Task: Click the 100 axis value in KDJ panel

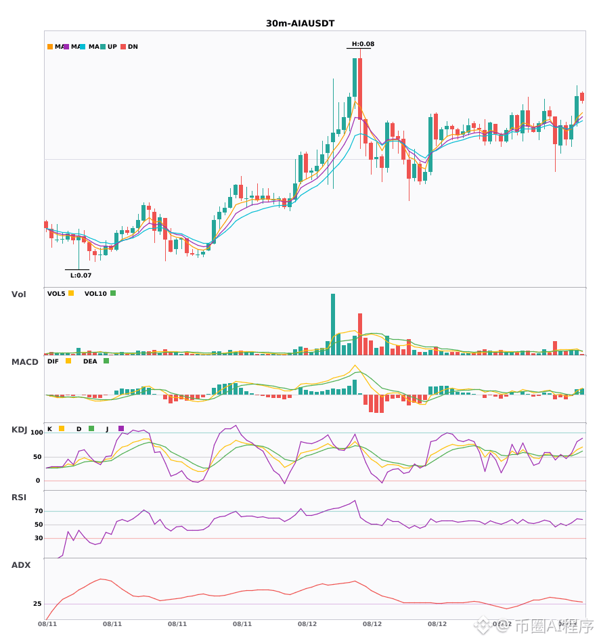Action: 37,433
